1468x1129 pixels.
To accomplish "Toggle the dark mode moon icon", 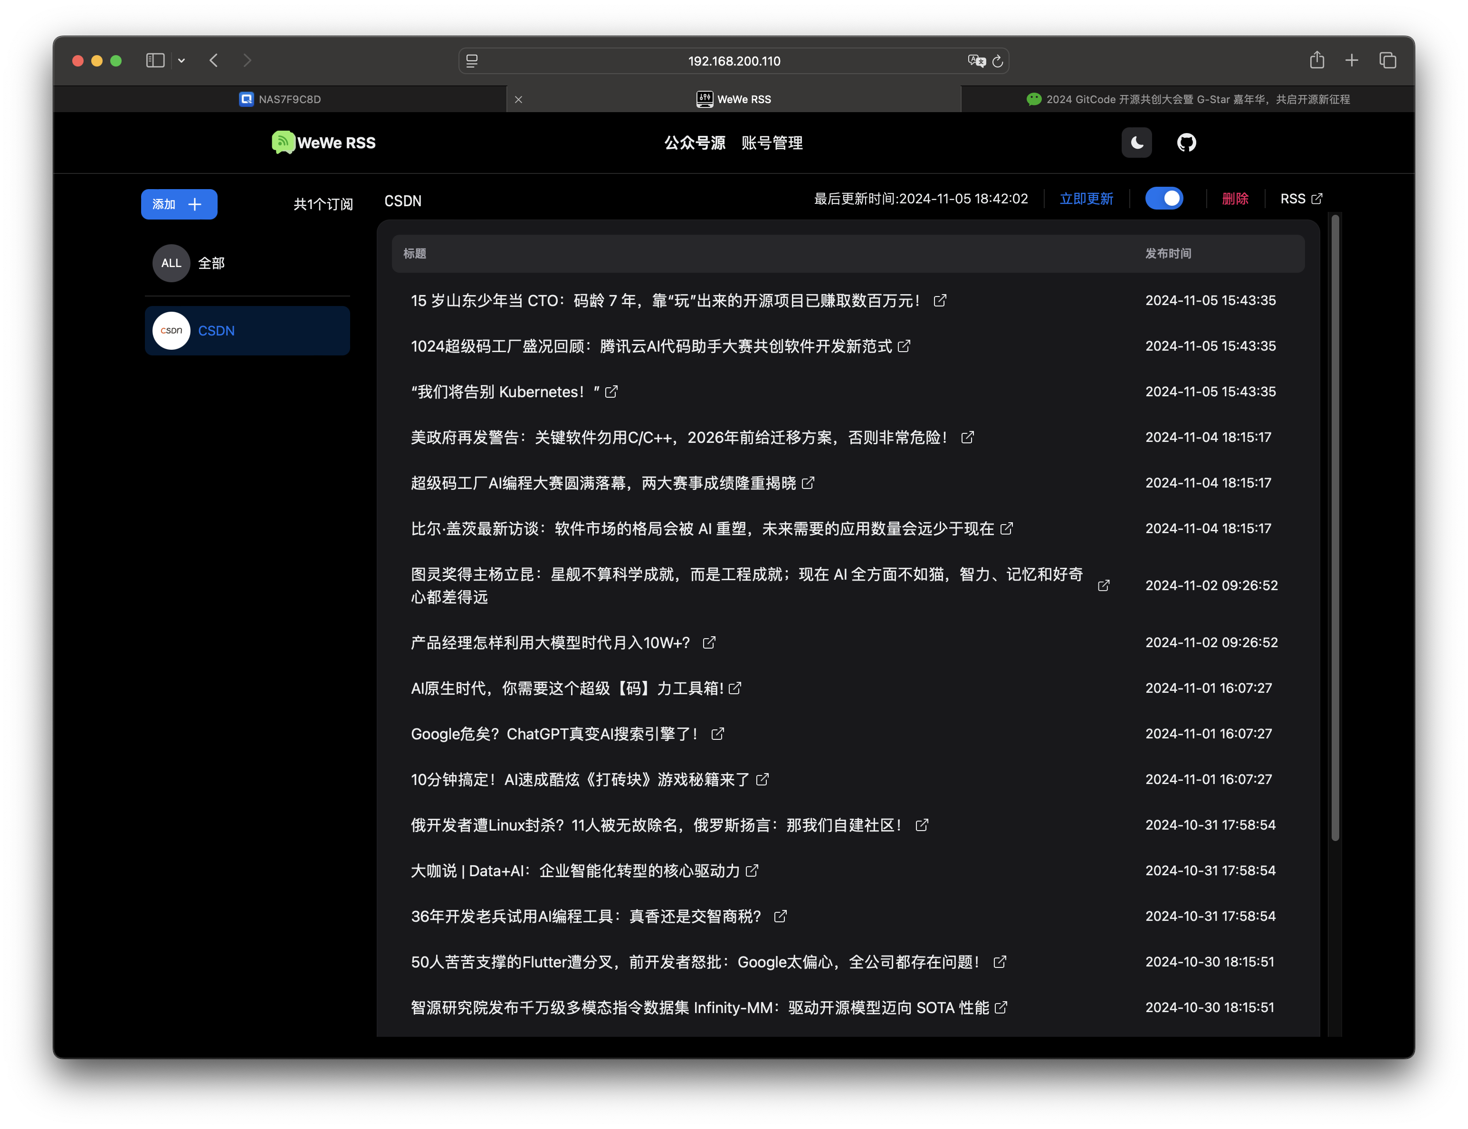I will 1136,143.
